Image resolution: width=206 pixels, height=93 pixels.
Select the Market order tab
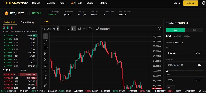177,36
